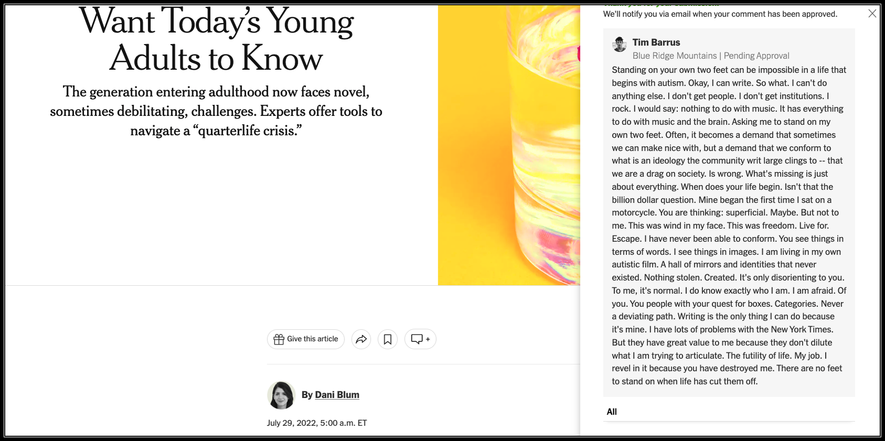The image size is (885, 441).
Task: Click the headline 'Adults to Know'
Action: (x=216, y=58)
